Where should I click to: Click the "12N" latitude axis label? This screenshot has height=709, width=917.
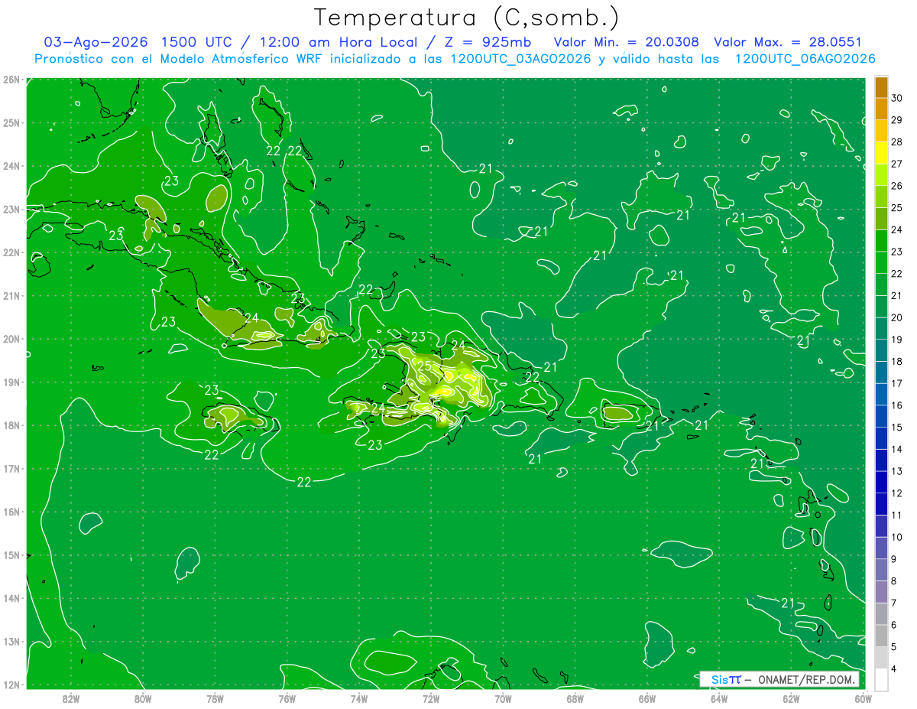(11, 685)
